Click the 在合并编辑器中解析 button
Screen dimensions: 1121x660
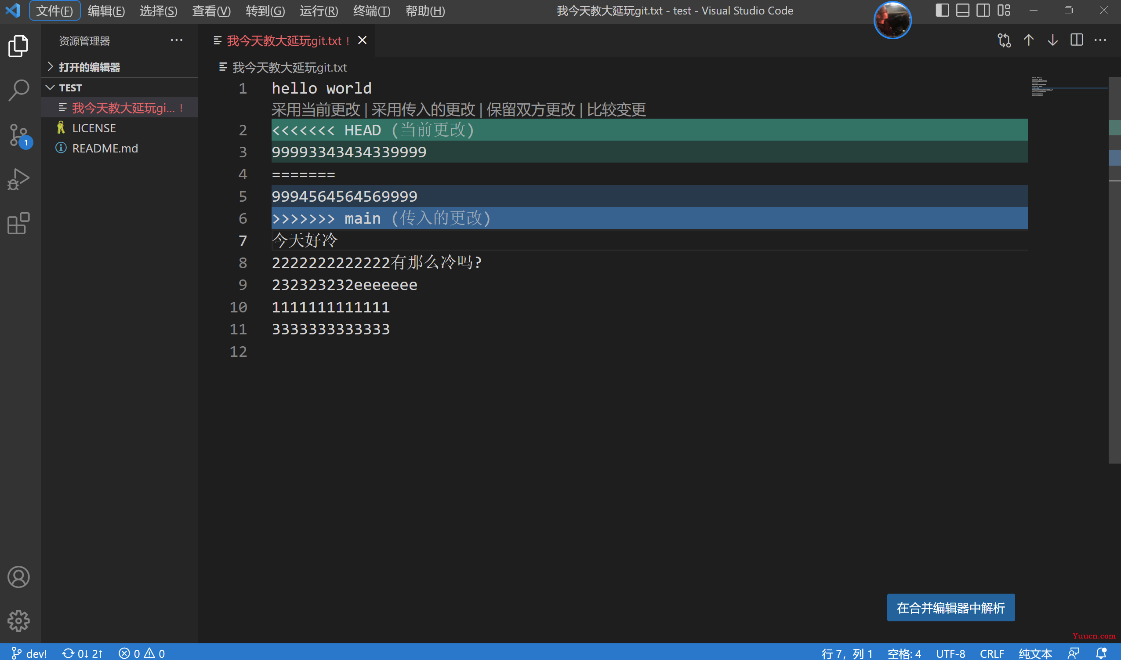point(950,608)
